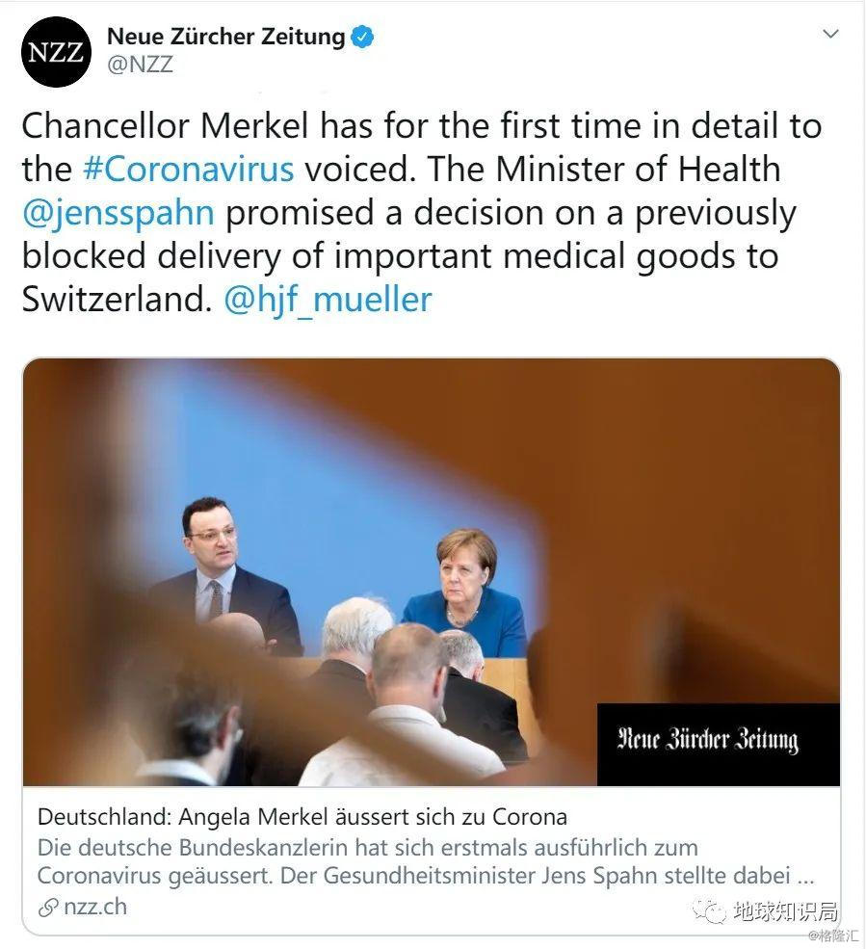The image size is (866, 949).
Task: Click the German article description text
Action: pyautogui.click(x=424, y=862)
